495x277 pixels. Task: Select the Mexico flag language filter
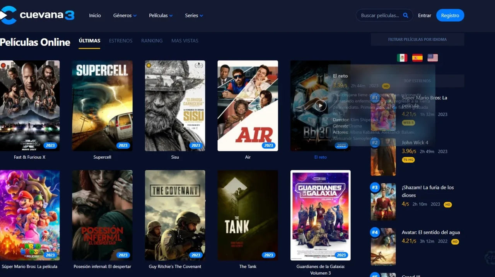pos(402,58)
